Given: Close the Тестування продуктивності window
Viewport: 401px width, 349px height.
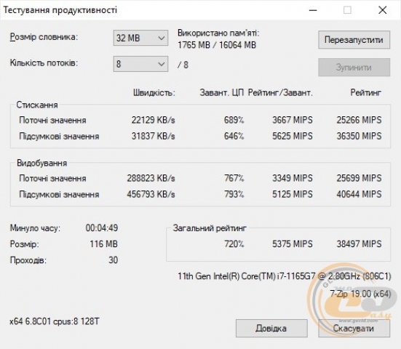Looking at the screenshot, I should pyautogui.click(x=383, y=10).
